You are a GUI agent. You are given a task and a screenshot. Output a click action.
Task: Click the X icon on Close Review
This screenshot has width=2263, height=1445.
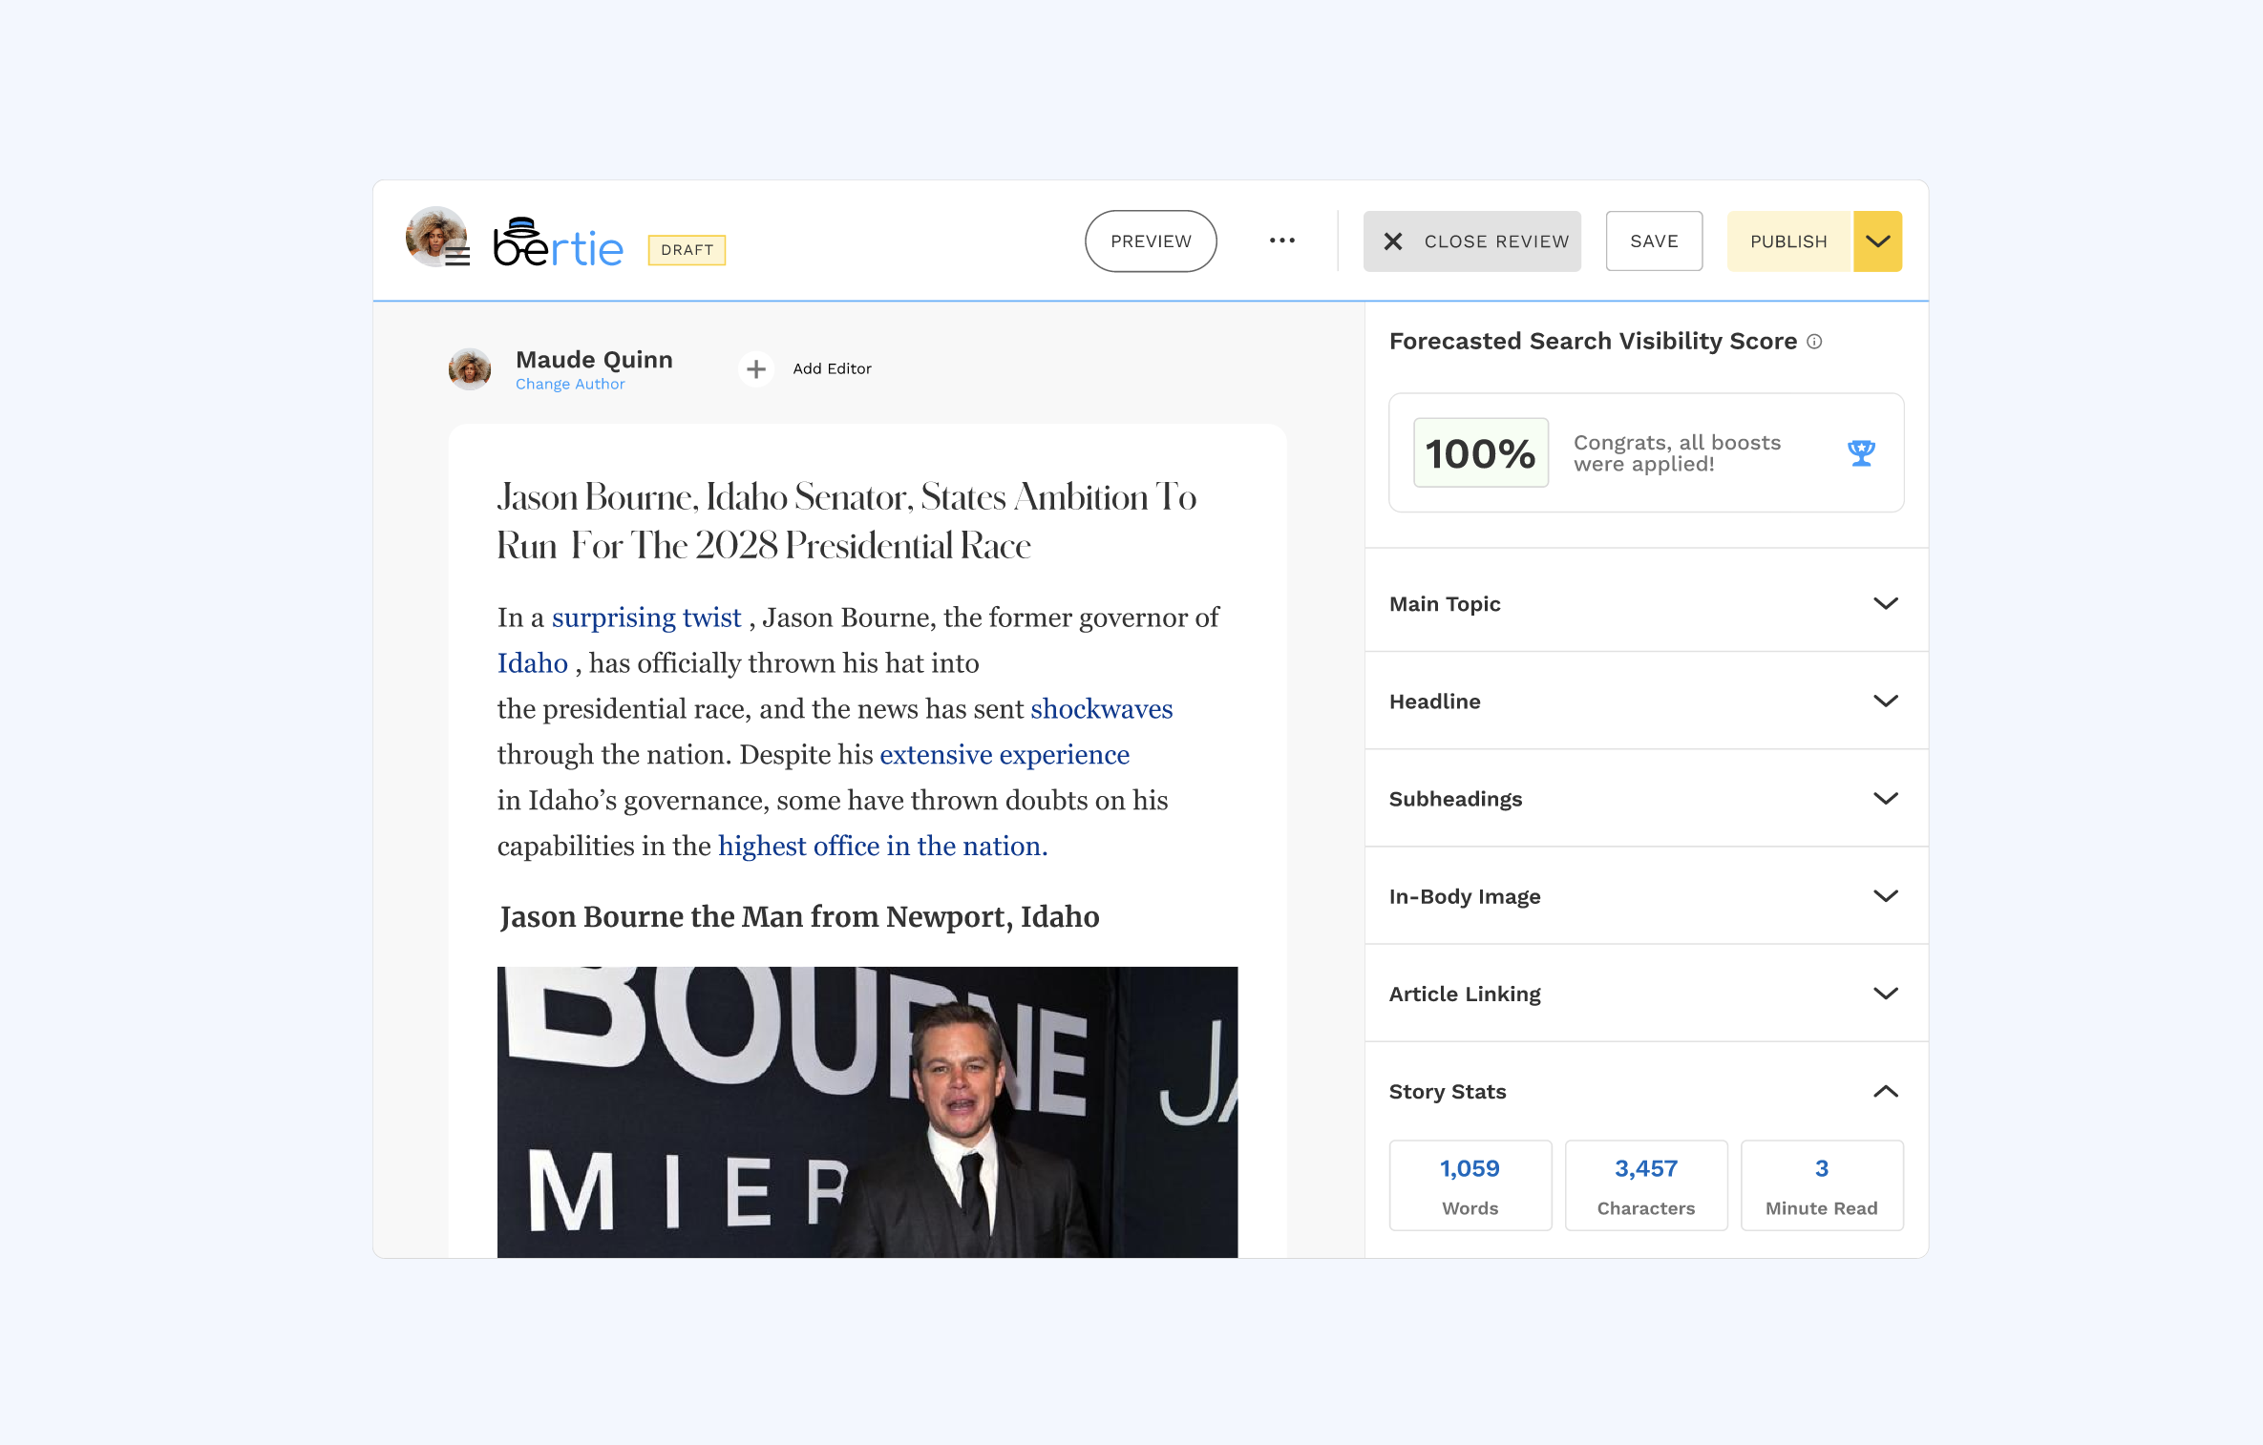click(1393, 241)
